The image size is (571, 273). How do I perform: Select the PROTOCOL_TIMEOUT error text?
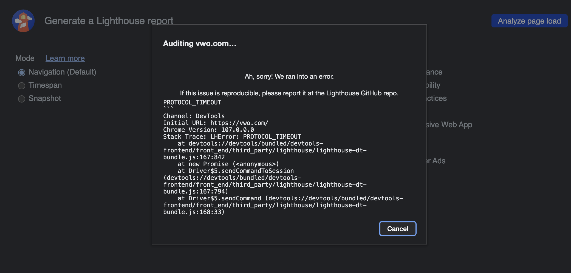tap(192, 102)
